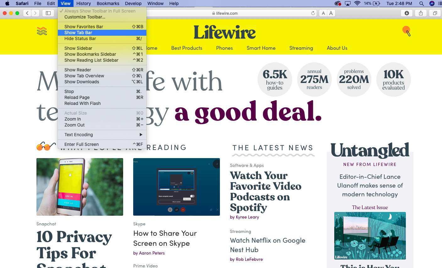Open How to Share Your Screen on Skype

click(x=165, y=238)
